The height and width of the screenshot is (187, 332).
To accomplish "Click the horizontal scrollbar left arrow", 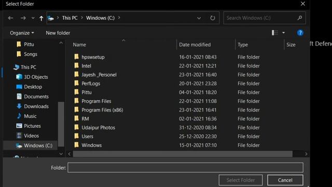I will pos(69,154).
